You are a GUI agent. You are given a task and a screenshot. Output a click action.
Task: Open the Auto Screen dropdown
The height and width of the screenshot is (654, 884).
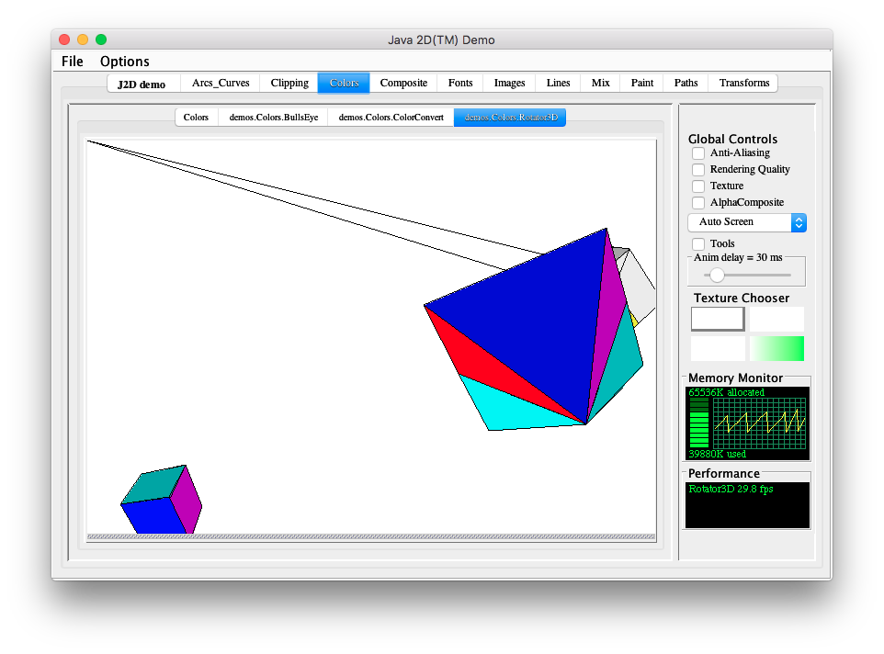tap(746, 222)
